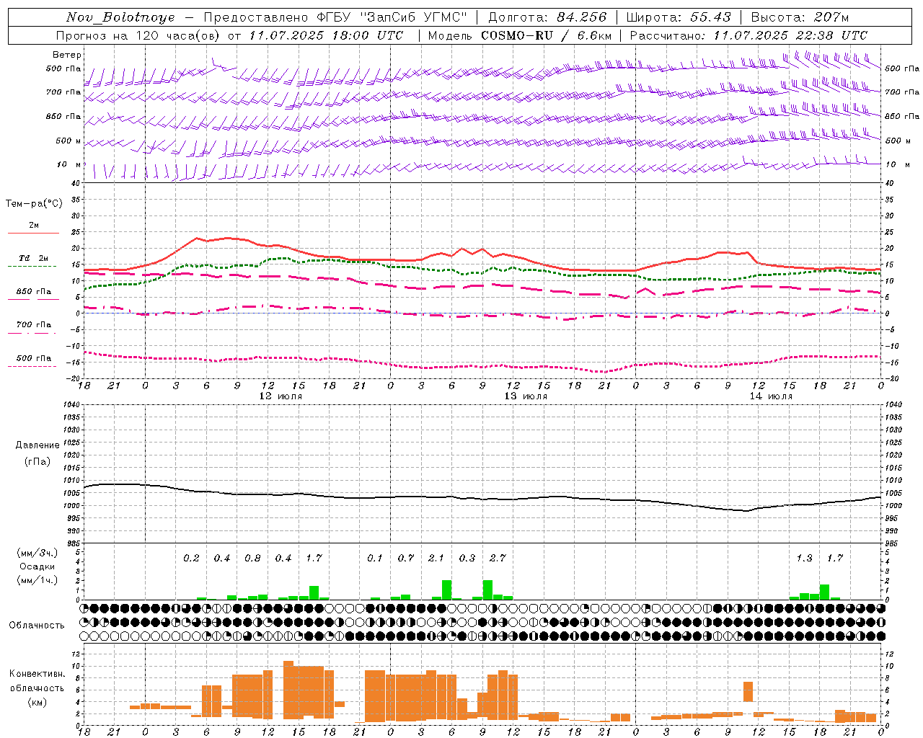Click the station name Nov_Bolotnoye

pyautogui.click(x=120, y=17)
